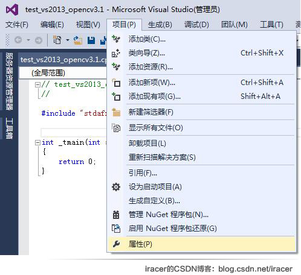Select 显示所有文件(O) menu entry

tap(201, 128)
